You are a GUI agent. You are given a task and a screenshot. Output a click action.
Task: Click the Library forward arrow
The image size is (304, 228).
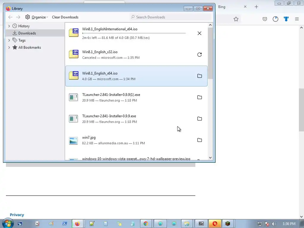click(18, 17)
